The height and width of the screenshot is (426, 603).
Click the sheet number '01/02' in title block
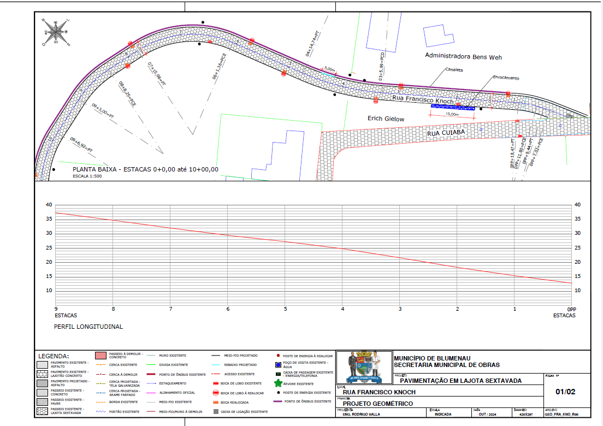[x=565, y=392]
